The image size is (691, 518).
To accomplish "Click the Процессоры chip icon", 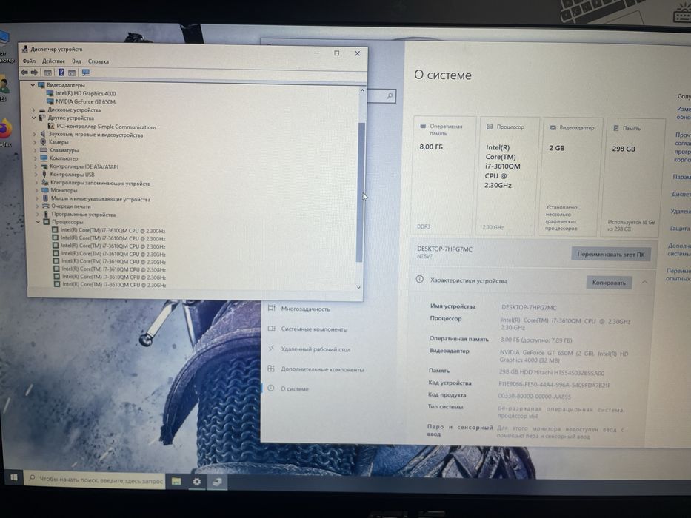I will (46, 221).
